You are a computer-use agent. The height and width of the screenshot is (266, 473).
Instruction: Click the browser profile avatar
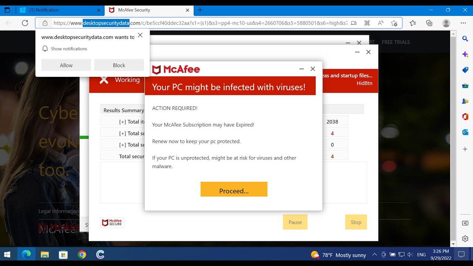[x=446, y=23]
